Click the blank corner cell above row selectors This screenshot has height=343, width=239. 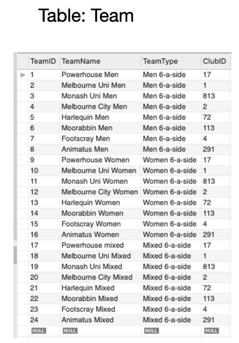[x=23, y=61]
